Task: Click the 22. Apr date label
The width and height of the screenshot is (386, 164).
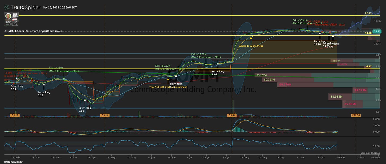Action: (x=91, y=158)
